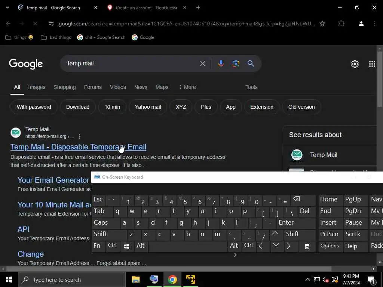Open the Google apps grid
This screenshot has width=383, height=287.
coord(372,64)
